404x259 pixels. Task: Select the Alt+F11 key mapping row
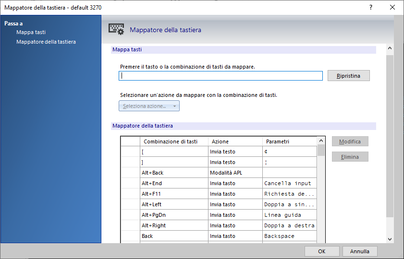174,194
